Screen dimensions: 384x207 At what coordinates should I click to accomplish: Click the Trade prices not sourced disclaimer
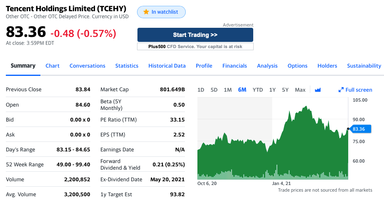325,190
